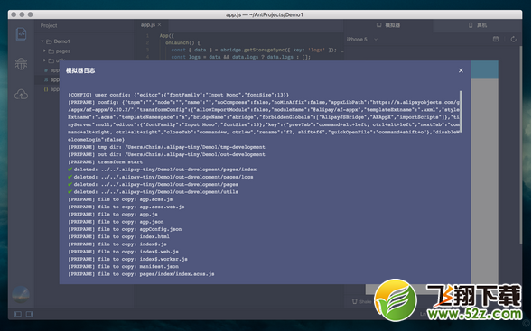532x331 pixels.
Task: Click the "out dir" log line
Action: coord(166,154)
